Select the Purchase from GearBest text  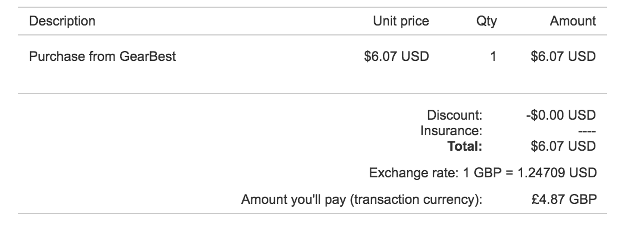(102, 57)
